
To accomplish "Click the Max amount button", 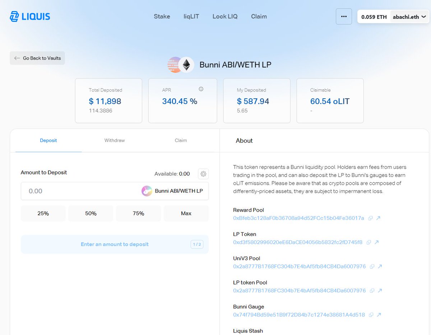I will point(186,213).
